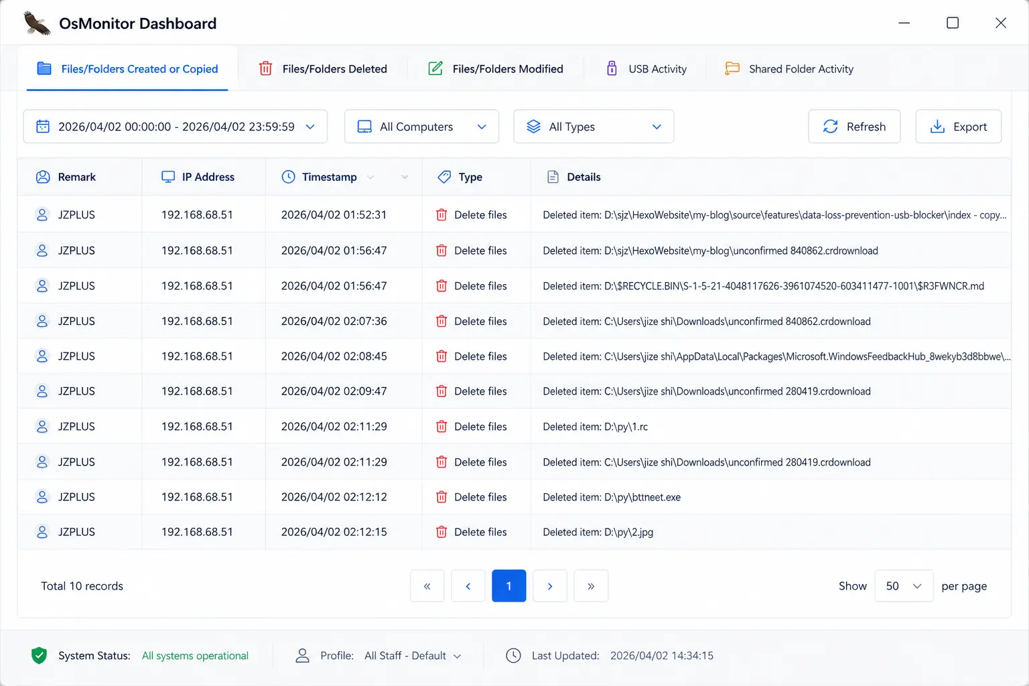Switch to the USB Activity tab
Screen dimensions: 1029x686
coord(646,68)
